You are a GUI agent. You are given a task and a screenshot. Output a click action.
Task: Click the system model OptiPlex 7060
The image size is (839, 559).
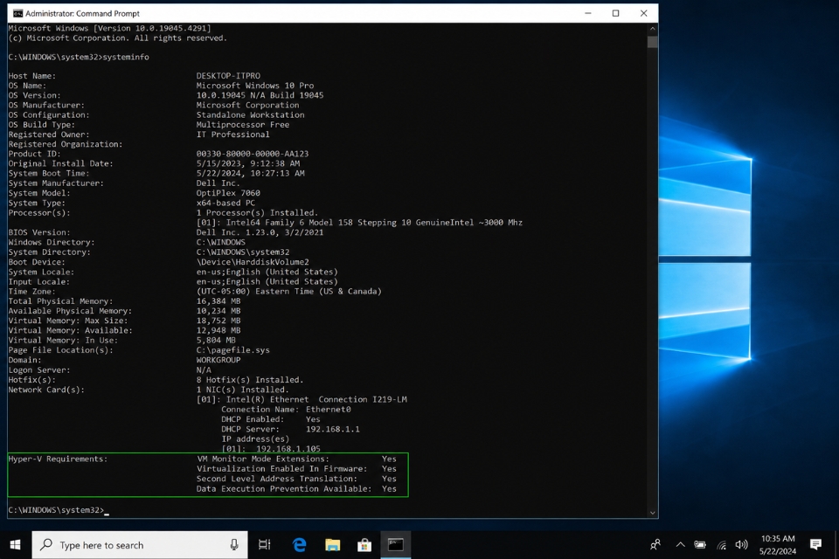[x=228, y=193]
